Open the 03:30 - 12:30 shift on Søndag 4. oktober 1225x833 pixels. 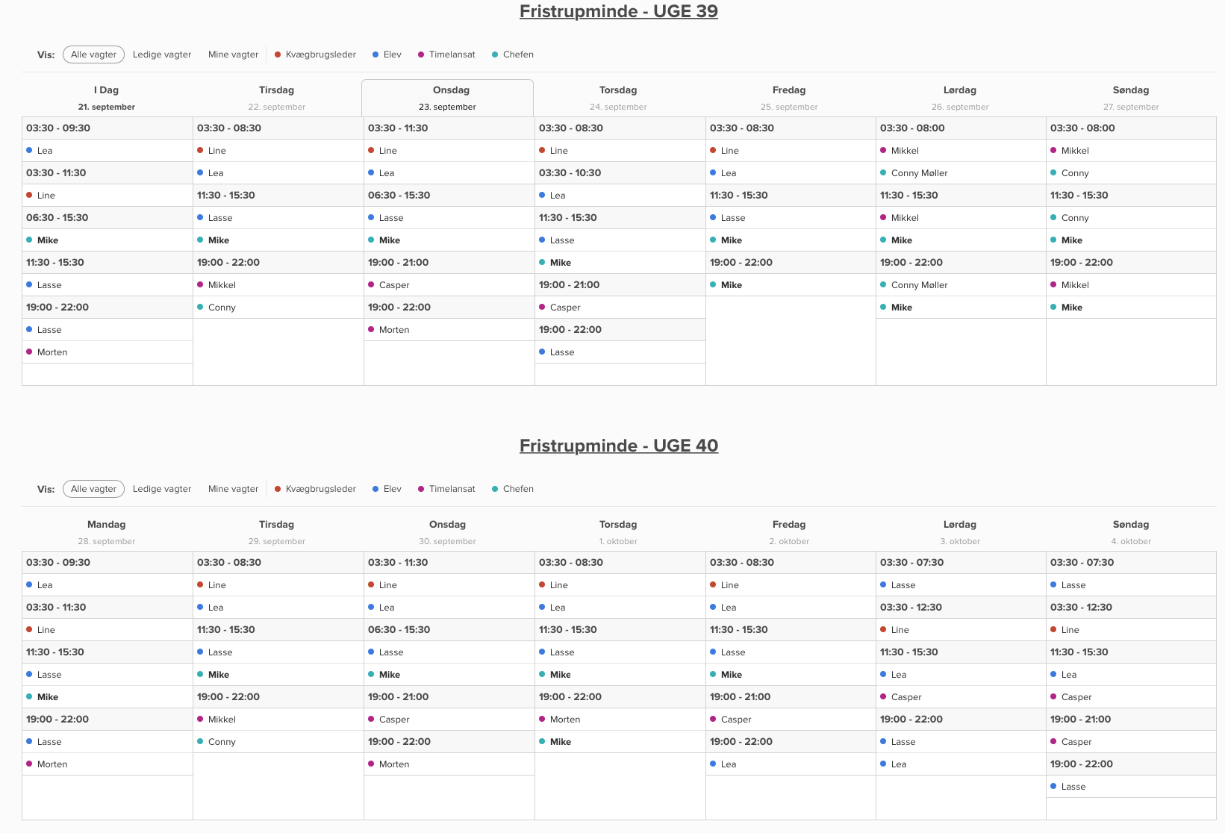pyautogui.click(x=1081, y=608)
